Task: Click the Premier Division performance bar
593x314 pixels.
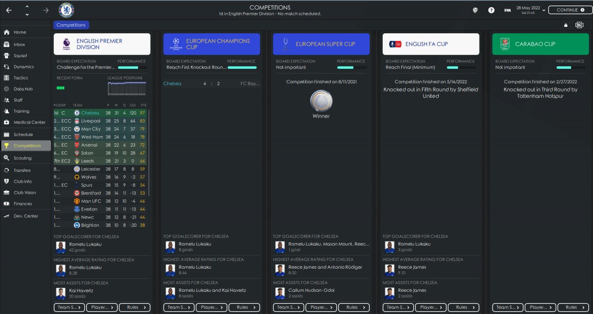Action: point(132,68)
